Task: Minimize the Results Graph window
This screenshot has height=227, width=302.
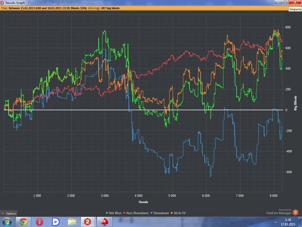Action: pos(278,2)
